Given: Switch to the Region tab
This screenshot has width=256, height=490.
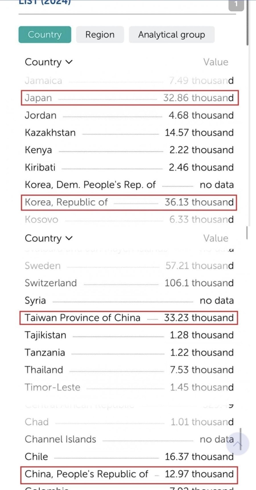Looking at the screenshot, I should [100, 35].
